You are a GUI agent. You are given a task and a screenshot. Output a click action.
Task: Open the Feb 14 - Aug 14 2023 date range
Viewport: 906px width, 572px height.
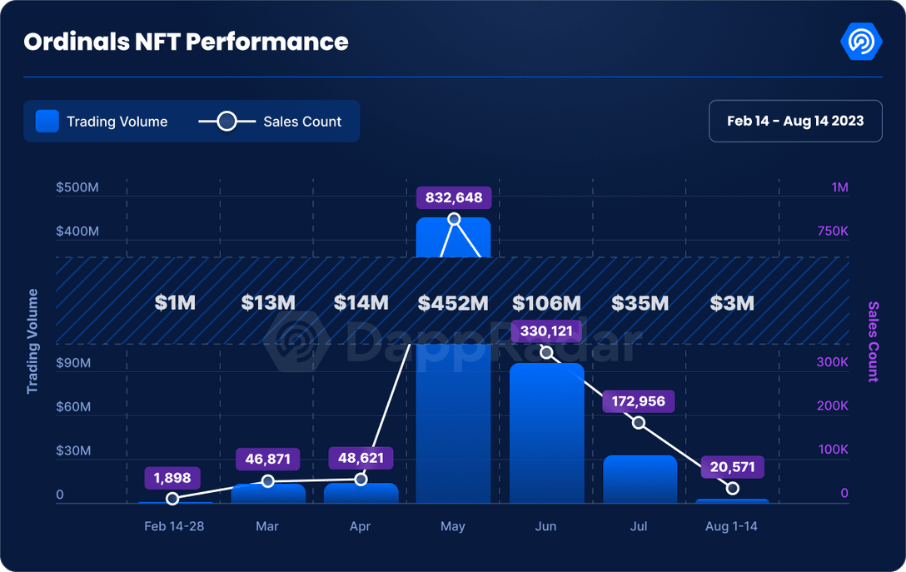pos(795,122)
